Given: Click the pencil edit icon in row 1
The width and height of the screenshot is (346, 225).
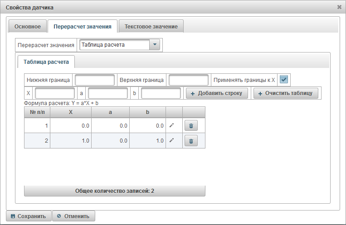Looking at the screenshot, I should (171, 126).
